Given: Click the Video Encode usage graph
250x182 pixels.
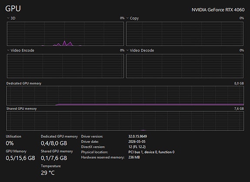Looking at the screenshot, I should pos(65,66).
